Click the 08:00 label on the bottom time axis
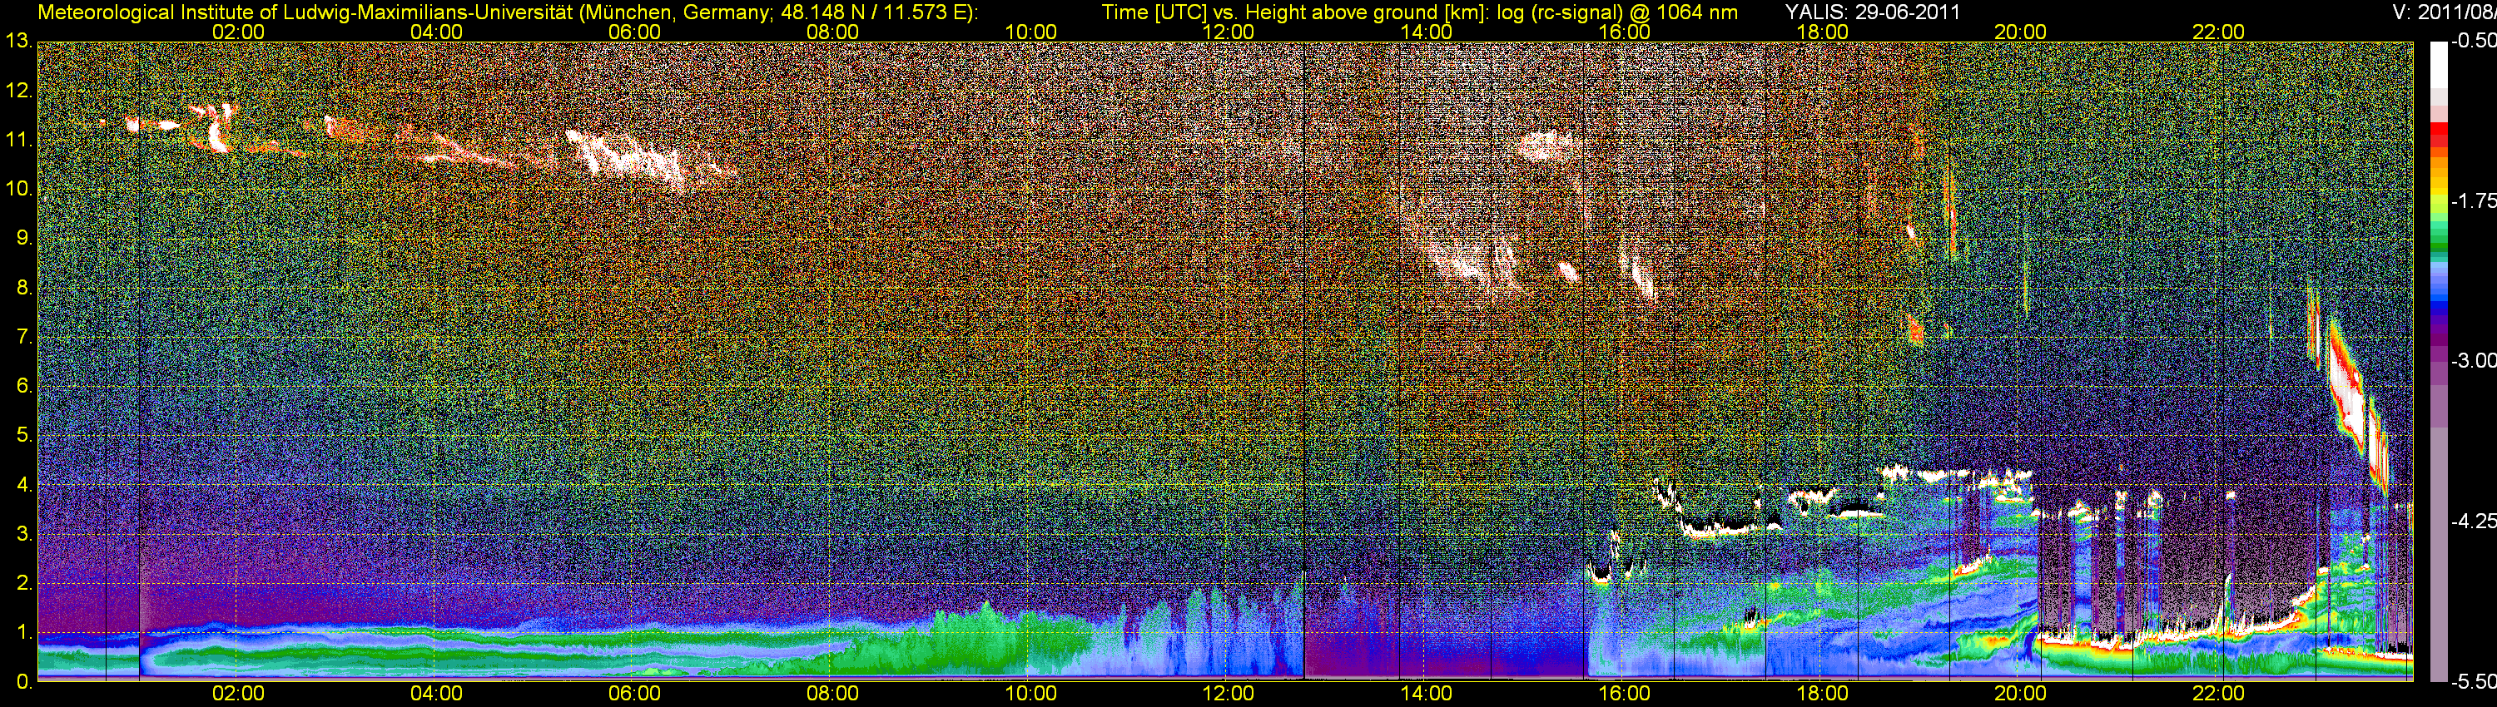 tap(832, 695)
